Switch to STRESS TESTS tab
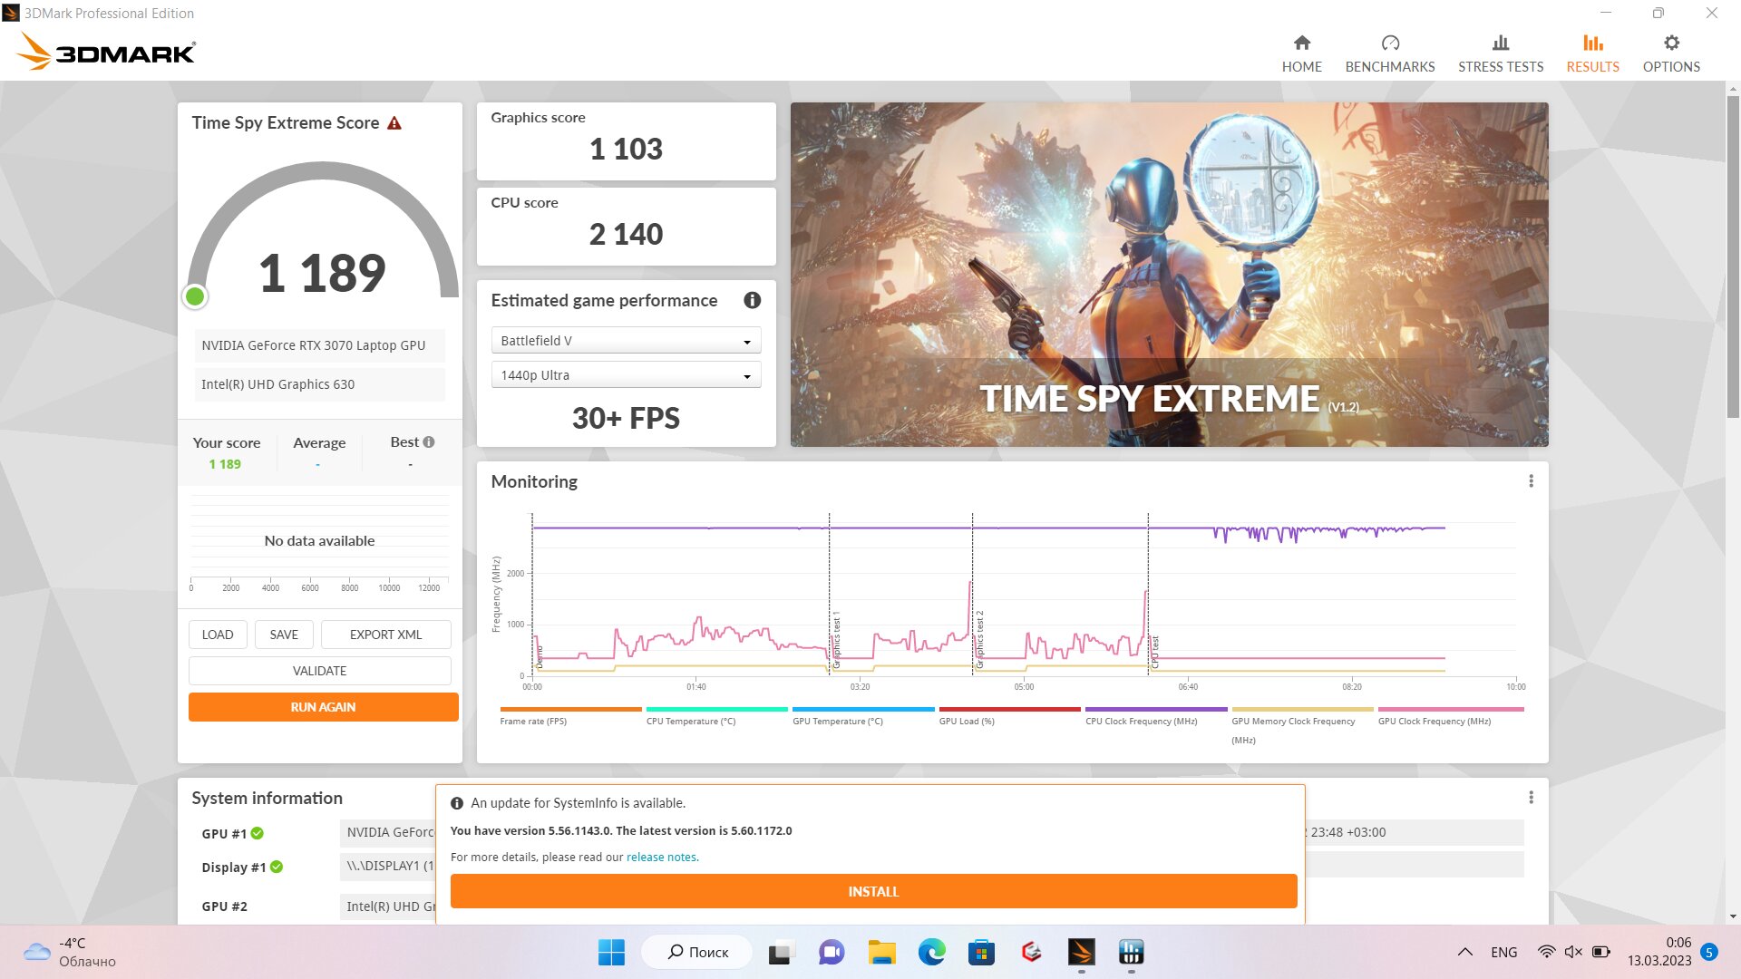Image resolution: width=1741 pixels, height=979 pixels. click(x=1500, y=53)
